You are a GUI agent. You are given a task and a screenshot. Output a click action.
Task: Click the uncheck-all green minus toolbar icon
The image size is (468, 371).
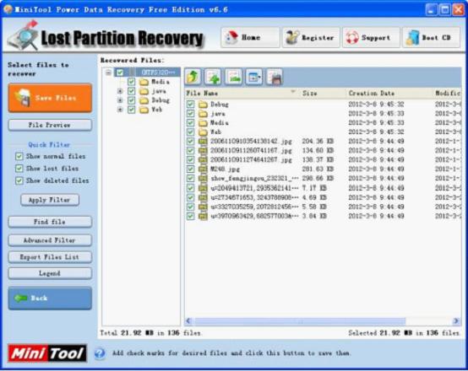coord(234,78)
